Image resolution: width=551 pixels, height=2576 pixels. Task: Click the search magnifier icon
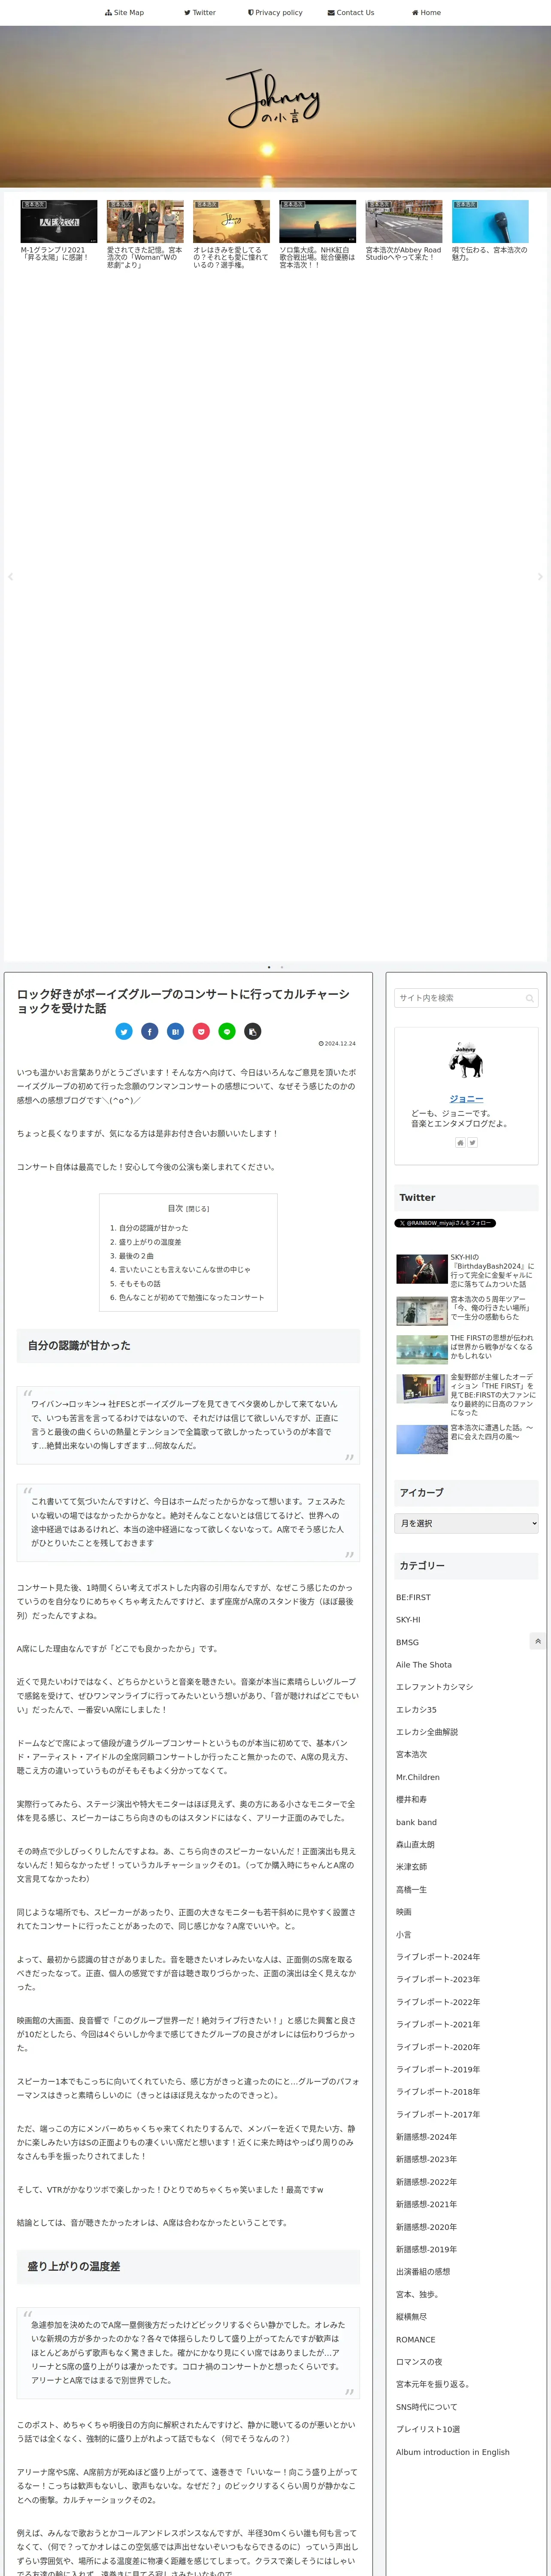[x=529, y=998]
